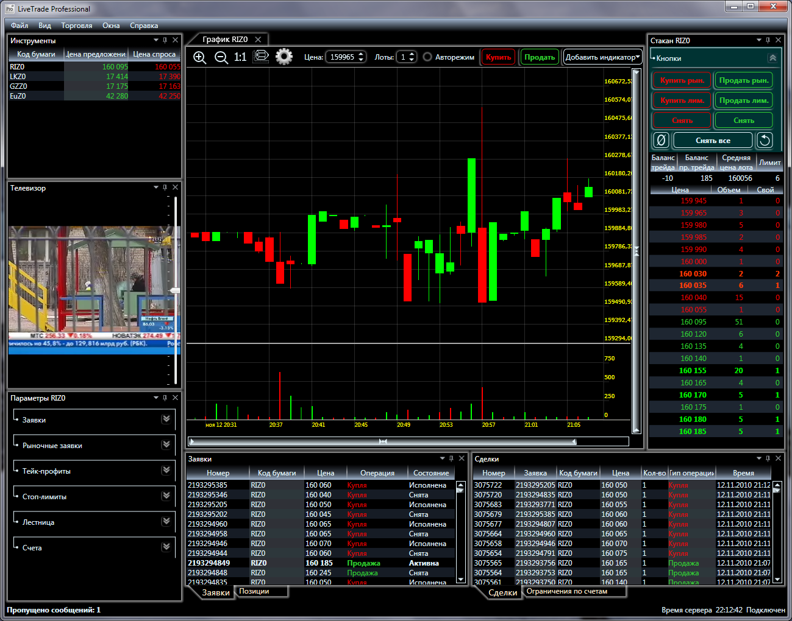This screenshot has height=621, width=792.
Task: Close the Заявки panel
Action: 462,458
